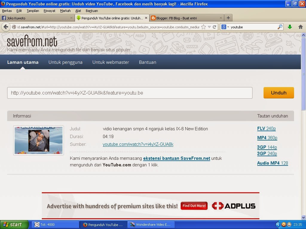
Task: Expand hidden system tray icons arrow
Action: (x=278, y=225)
